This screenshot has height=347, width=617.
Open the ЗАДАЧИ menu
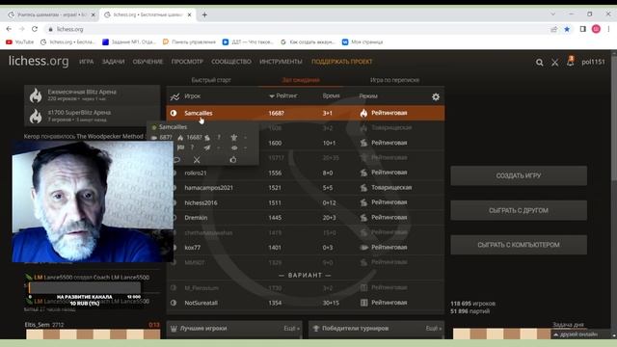(x=114, y=62)
